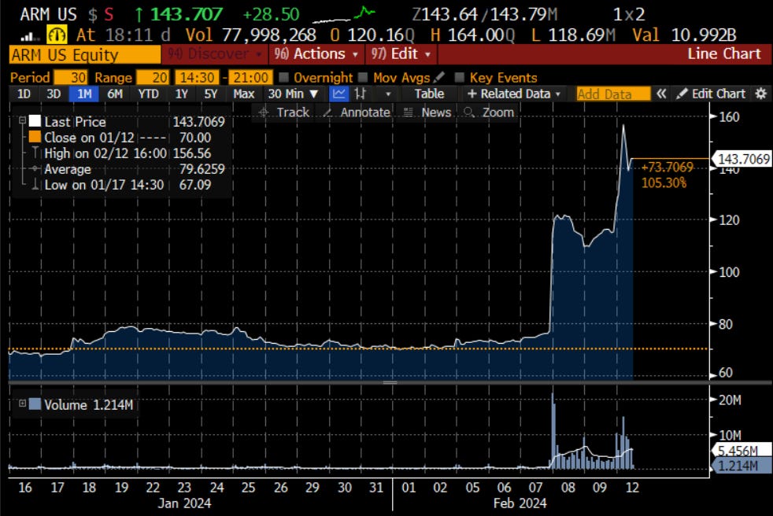Click the Average legend line marker
The image size is (773, 516).
[35, 168]
